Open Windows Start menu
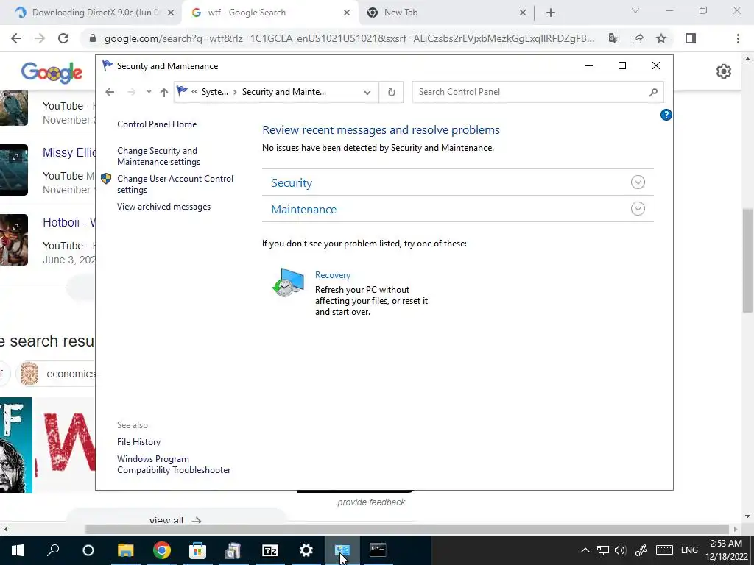Viewport: 754px width, 565px height. (18, 550)
